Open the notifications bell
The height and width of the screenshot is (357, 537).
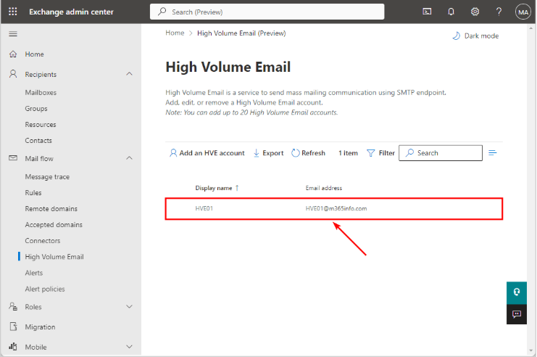point(451,12)
